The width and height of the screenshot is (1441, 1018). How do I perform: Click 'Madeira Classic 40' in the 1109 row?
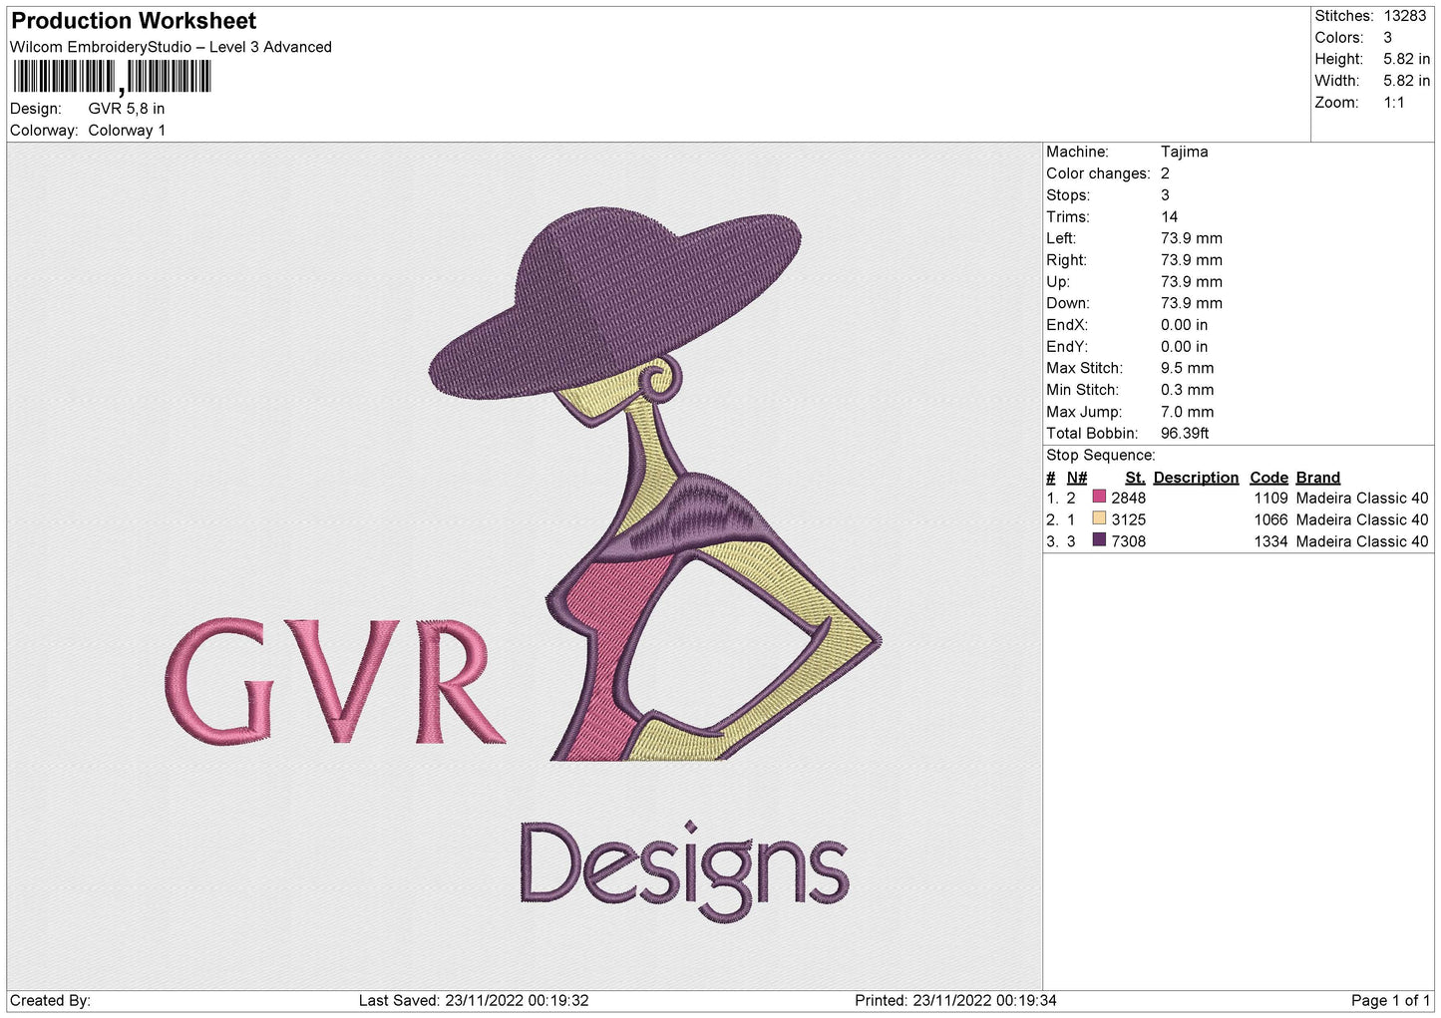click(1362, 499)
